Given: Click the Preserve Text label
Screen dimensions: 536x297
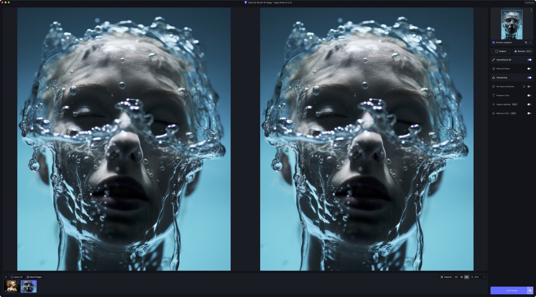Looking at the screenshot, I should pyautogui.click(x=503, y=95).
